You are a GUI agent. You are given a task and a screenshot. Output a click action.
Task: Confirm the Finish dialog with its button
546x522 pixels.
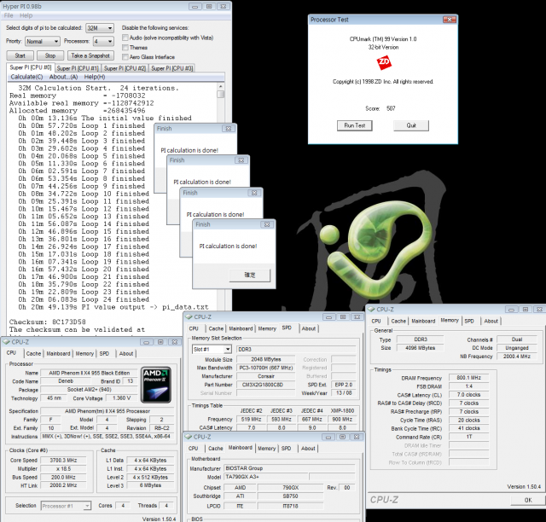pyautogui.click(x=250, y=275)
